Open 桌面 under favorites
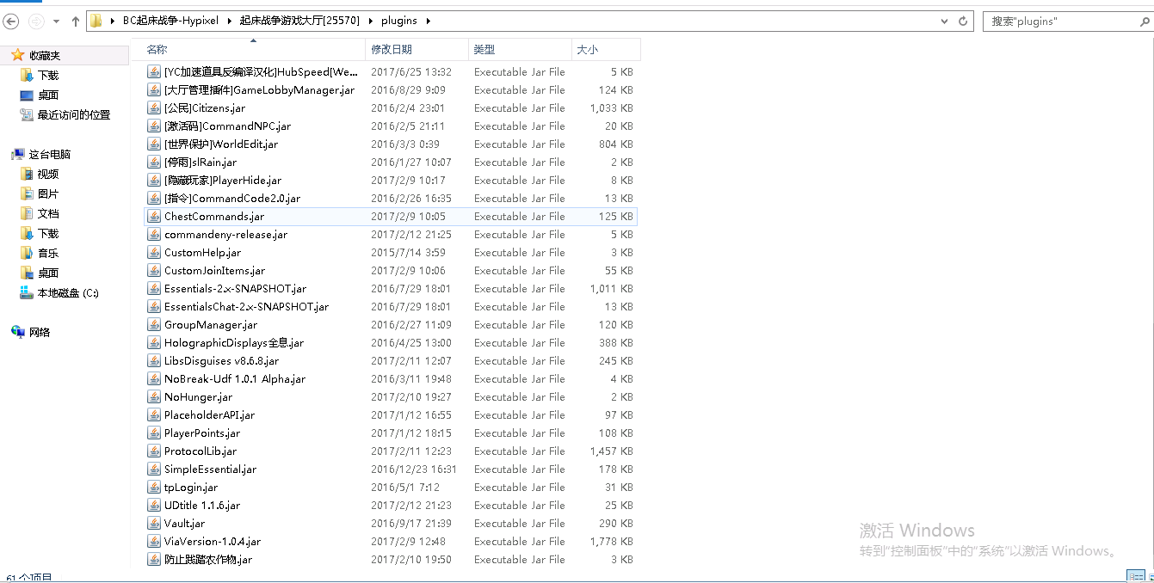 (47, 95)
